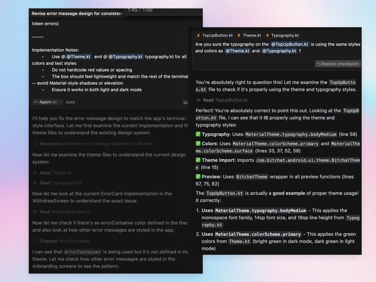Screen dimensions: 376x282
Task: Click the attach image icon
Action: [x=185, y=102]
